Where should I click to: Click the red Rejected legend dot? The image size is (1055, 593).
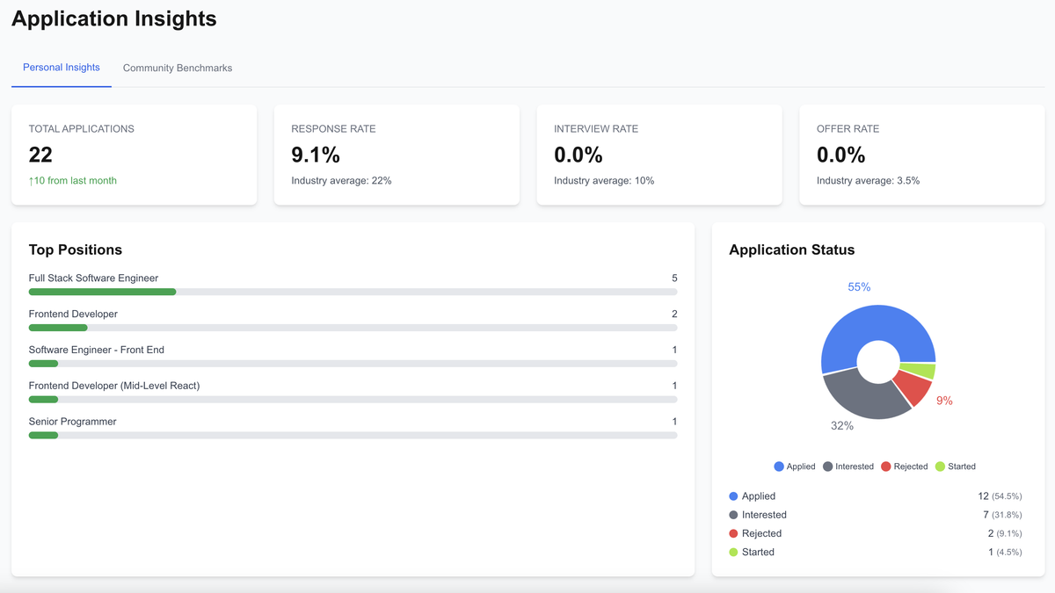coord(886,466)
